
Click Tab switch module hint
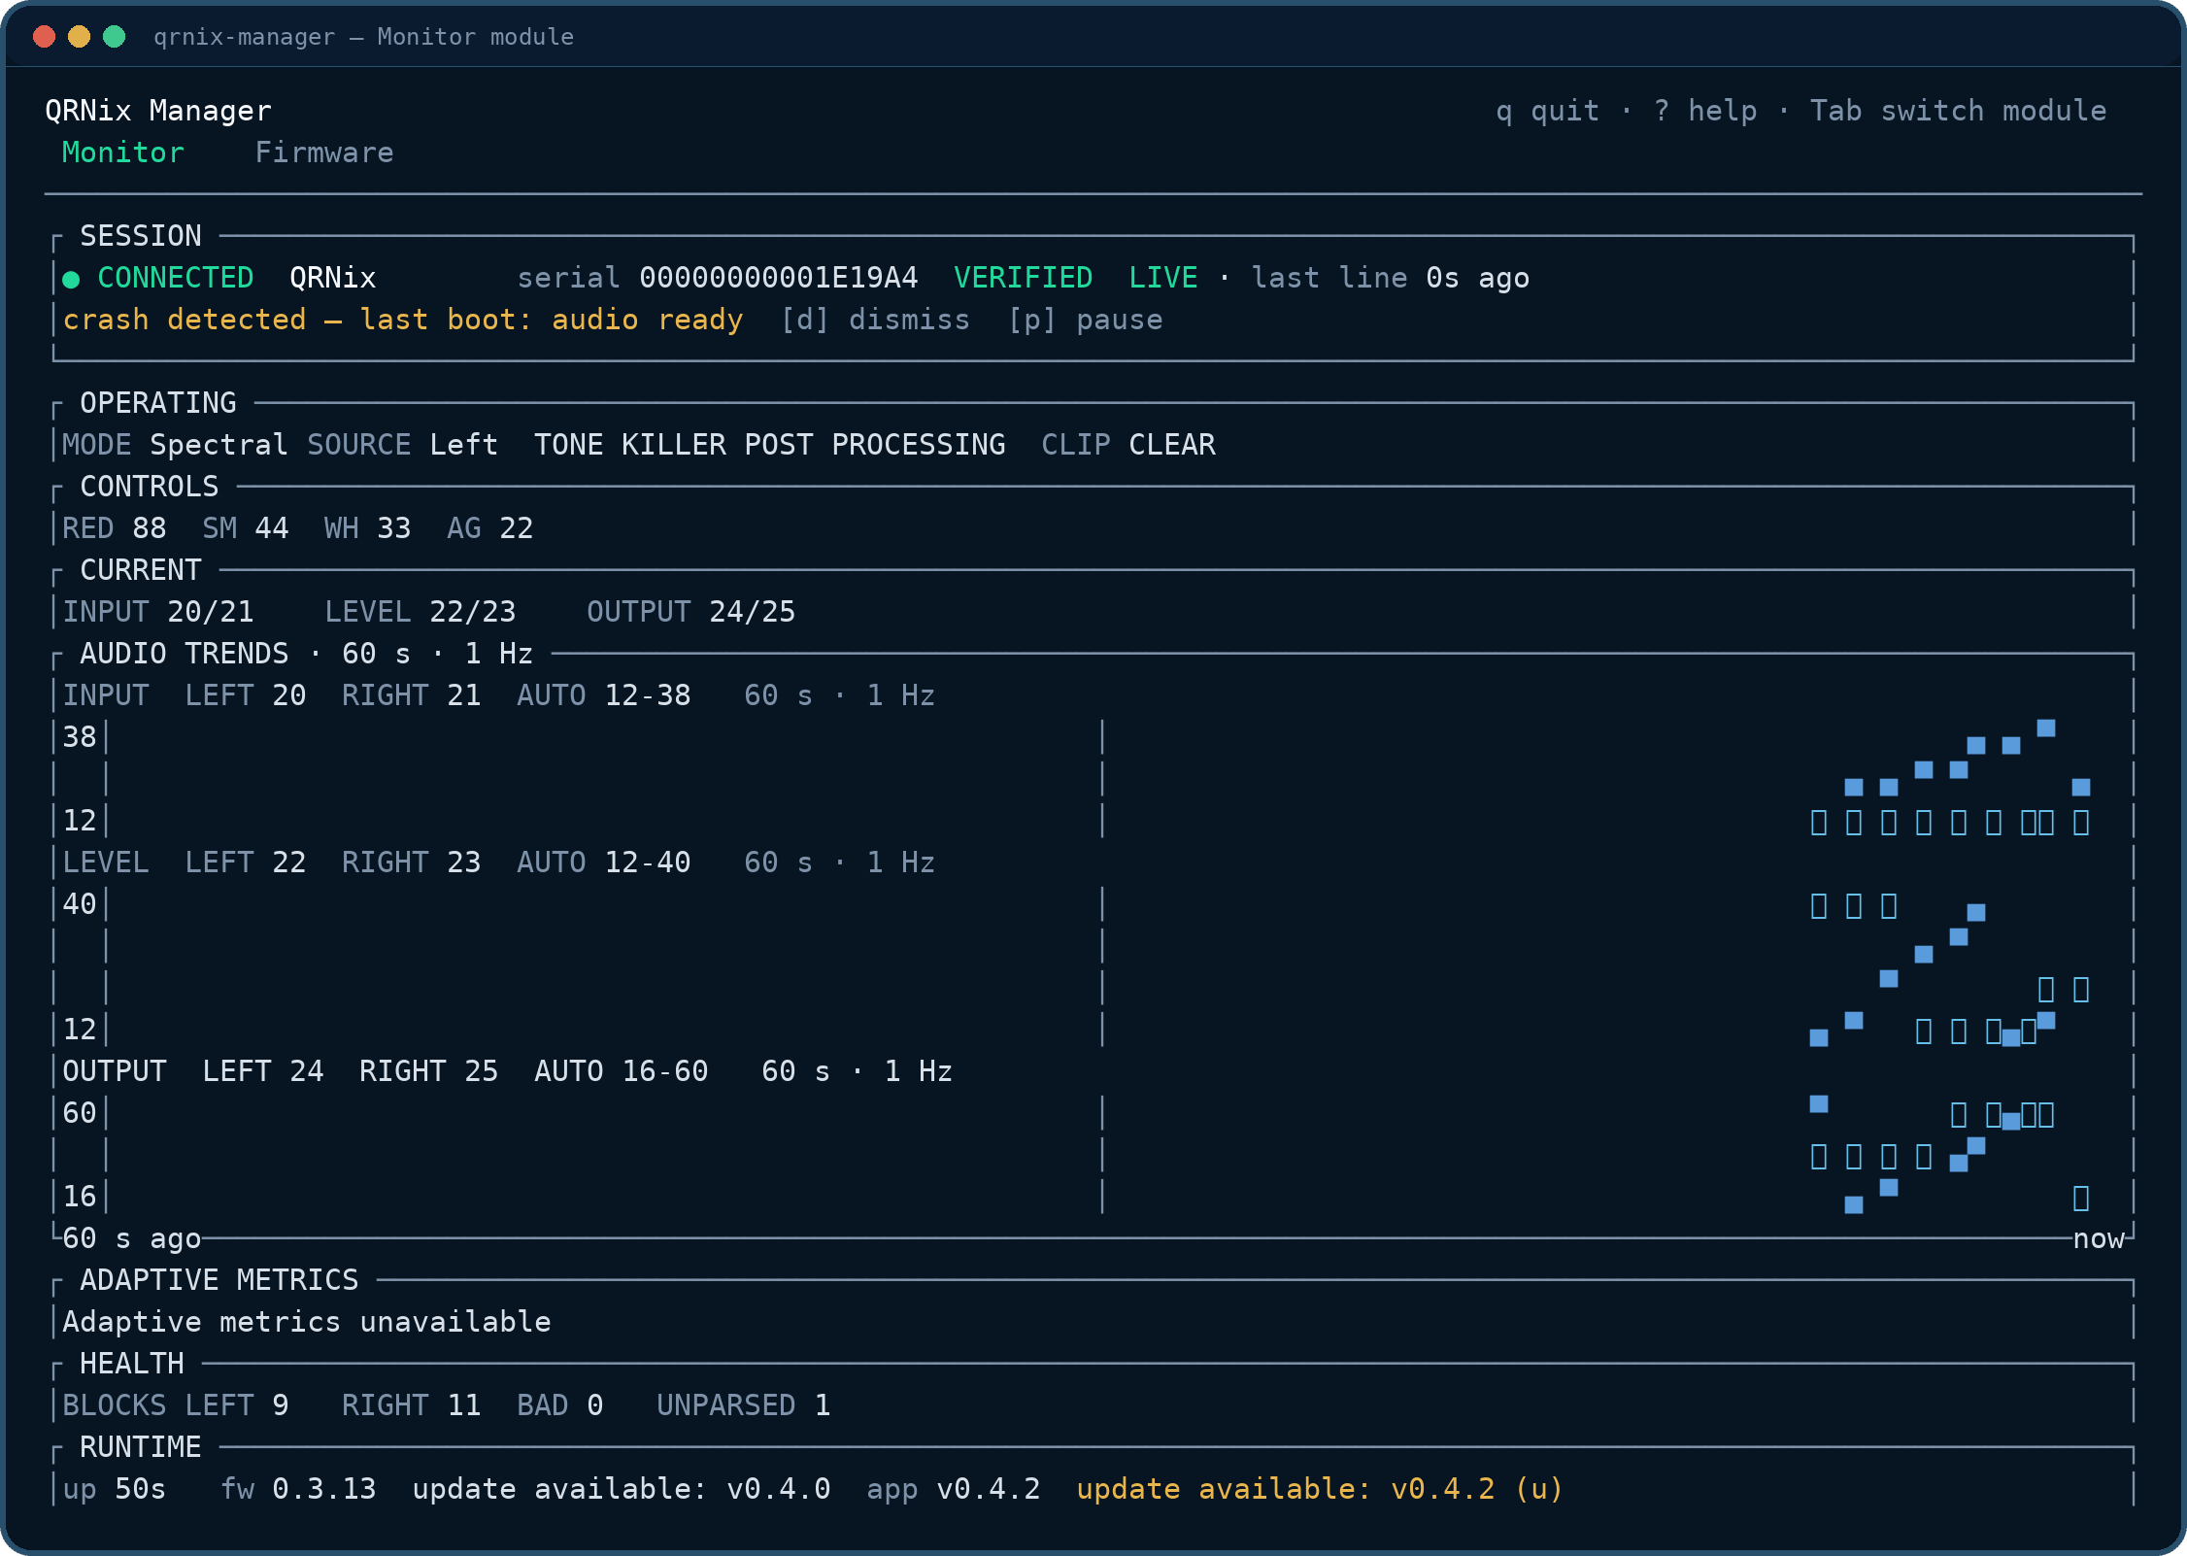[1959, 111]
